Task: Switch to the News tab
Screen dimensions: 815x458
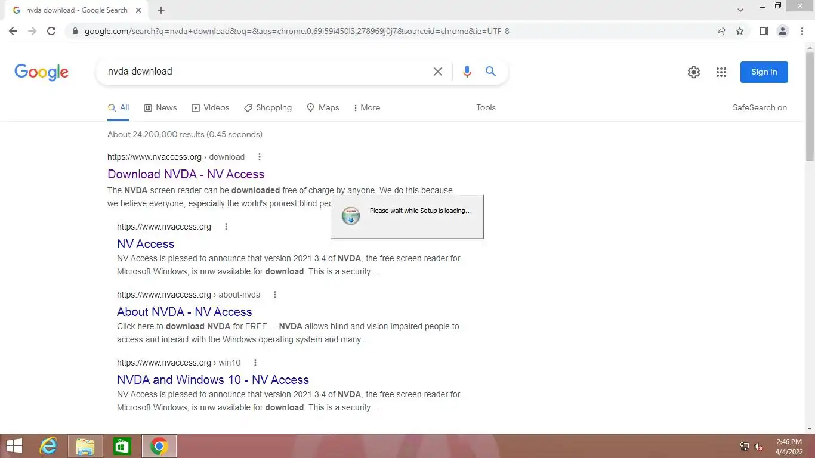Action: coord(160,108)
